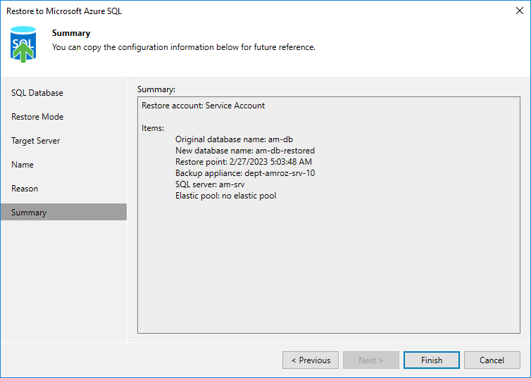Screen dimensions: 531x378
Task: Open the Restore Mode step
Action: [x=37, y=117]
